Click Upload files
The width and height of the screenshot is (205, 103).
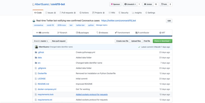click(x=136, y=41)
